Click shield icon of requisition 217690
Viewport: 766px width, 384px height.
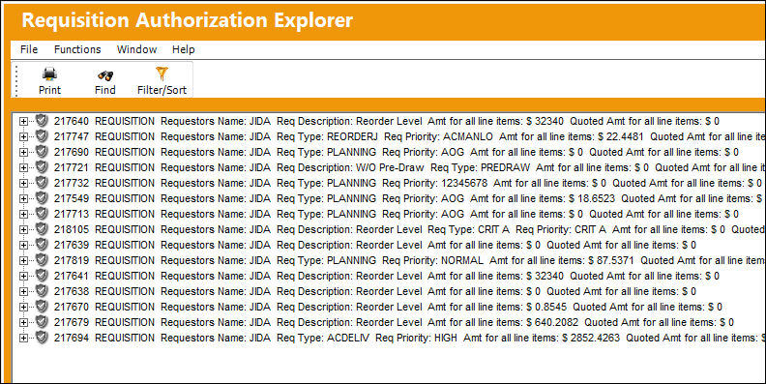tap(42, 152)
